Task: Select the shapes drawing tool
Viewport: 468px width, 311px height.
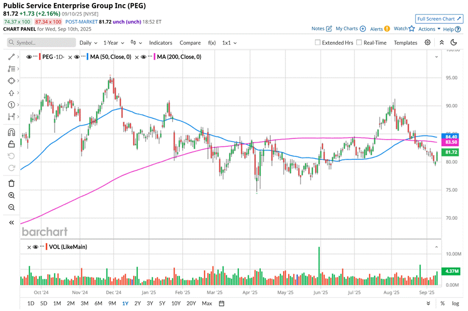Action: 11,80
